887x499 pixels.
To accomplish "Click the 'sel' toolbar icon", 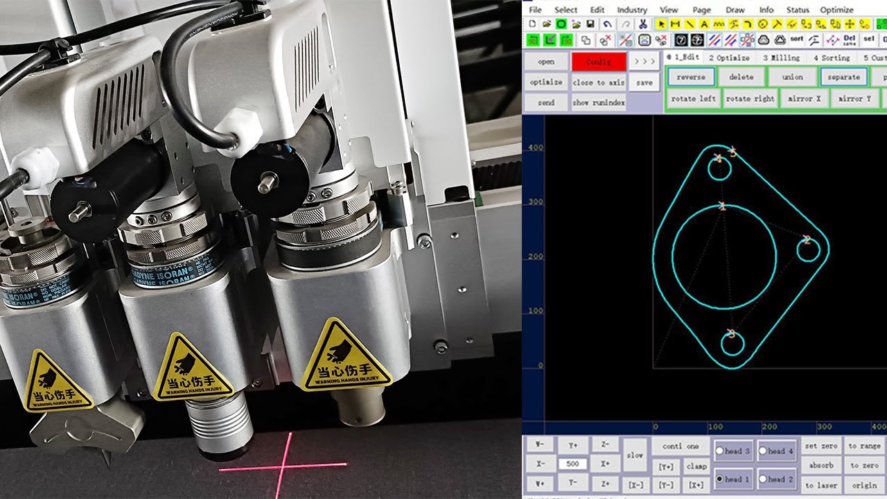I will pyautogui.click(x=868, y=40).
